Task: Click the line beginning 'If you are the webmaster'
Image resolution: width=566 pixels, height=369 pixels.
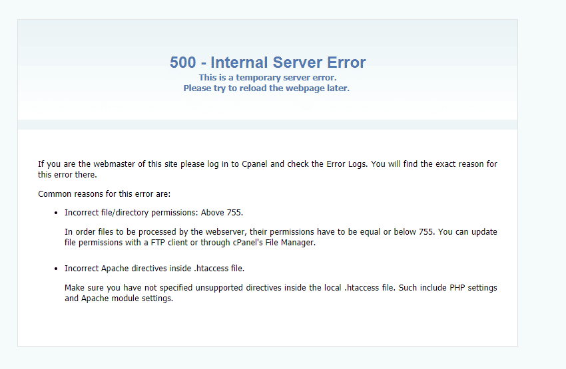Action: click(x=268, y=164)
